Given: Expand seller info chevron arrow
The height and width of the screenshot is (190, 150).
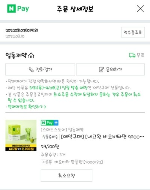Looking at the screenshot, I should (x=45, y=107).
